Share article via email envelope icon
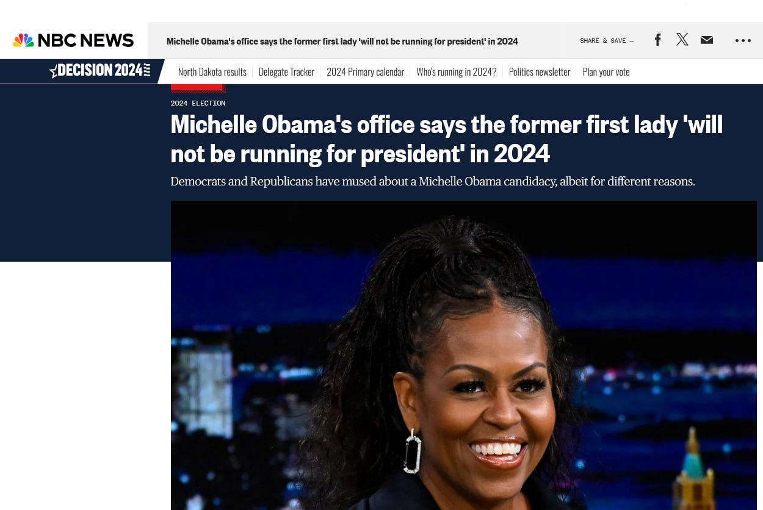The height and width of the screenshot is (510, 763). (x=707, y=40)
